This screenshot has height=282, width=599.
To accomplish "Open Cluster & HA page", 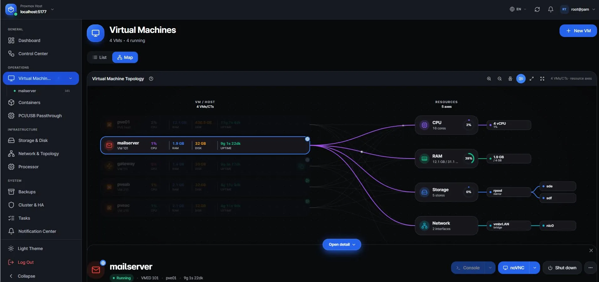I will tap(41, 205).
